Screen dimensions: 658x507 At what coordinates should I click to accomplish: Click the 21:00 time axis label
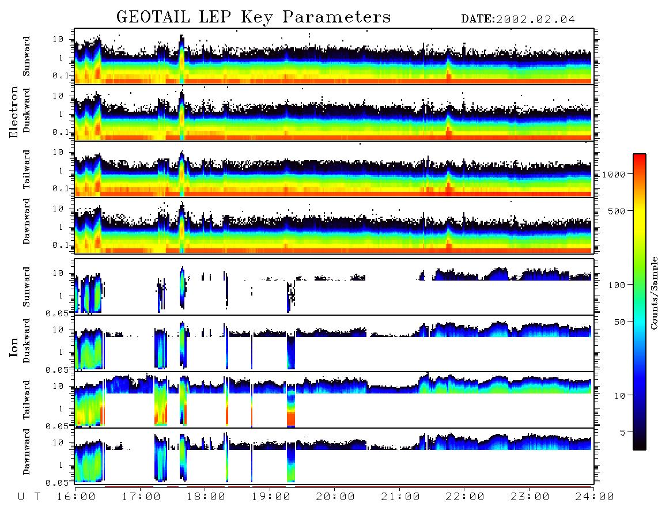coord(400,497)
